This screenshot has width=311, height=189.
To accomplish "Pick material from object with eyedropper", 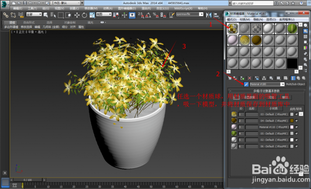I will tap(246, 84).
